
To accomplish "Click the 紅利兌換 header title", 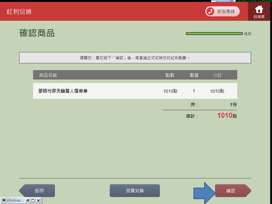I will coord(19,12).
